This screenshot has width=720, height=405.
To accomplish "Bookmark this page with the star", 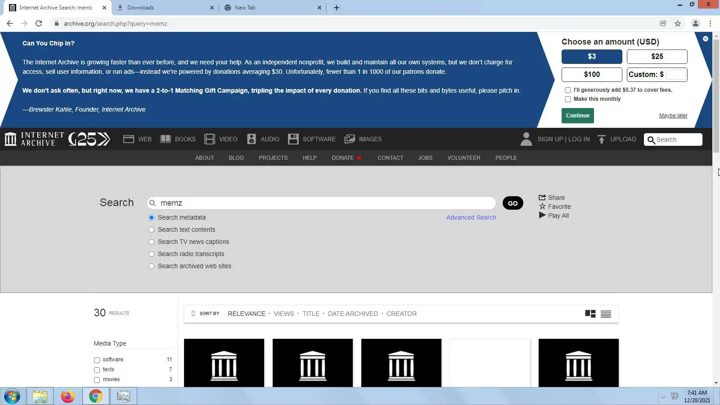I will click(678, 23).
